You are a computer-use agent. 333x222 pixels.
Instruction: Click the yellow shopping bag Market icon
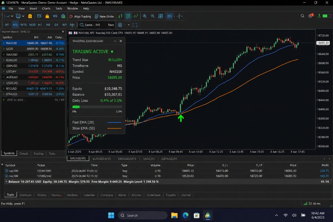47,16
